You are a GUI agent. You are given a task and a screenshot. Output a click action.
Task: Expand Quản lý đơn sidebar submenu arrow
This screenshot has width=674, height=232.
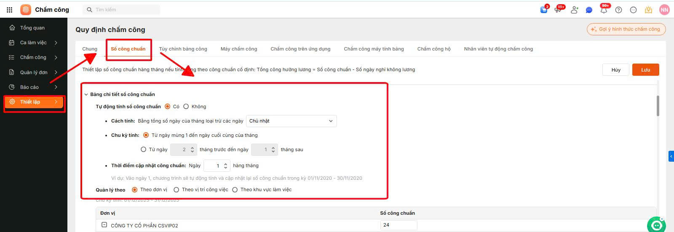[x=56, y=72]
